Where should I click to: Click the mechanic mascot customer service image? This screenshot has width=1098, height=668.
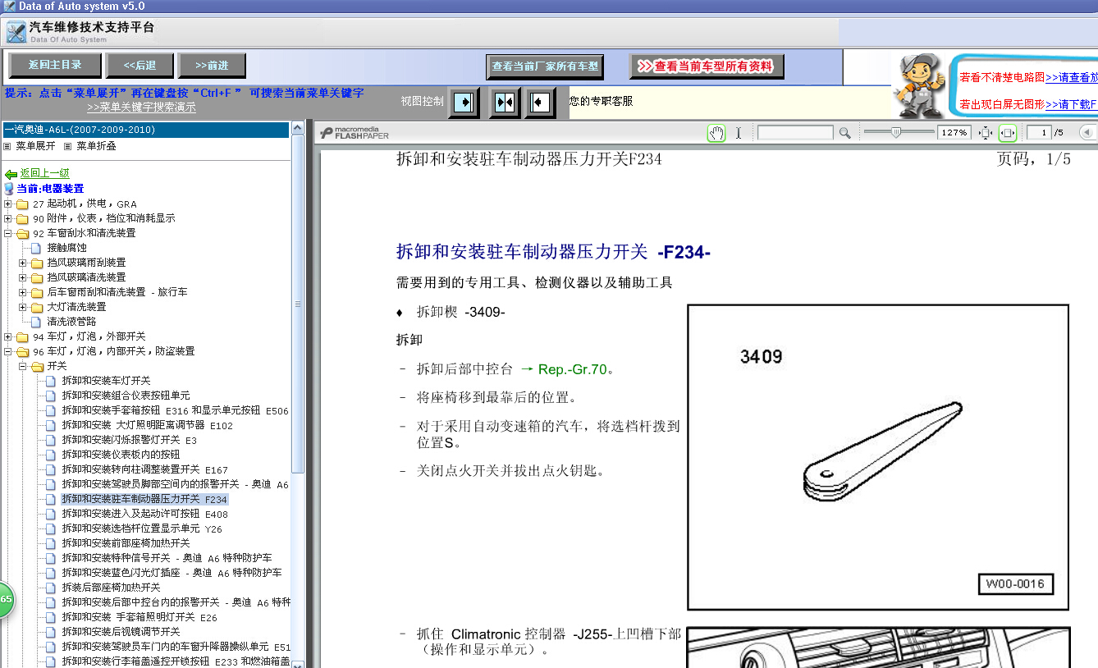(x=919, y=86)
